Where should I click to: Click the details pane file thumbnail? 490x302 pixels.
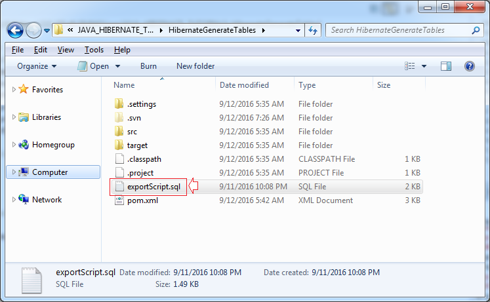[x=31, y=280]
